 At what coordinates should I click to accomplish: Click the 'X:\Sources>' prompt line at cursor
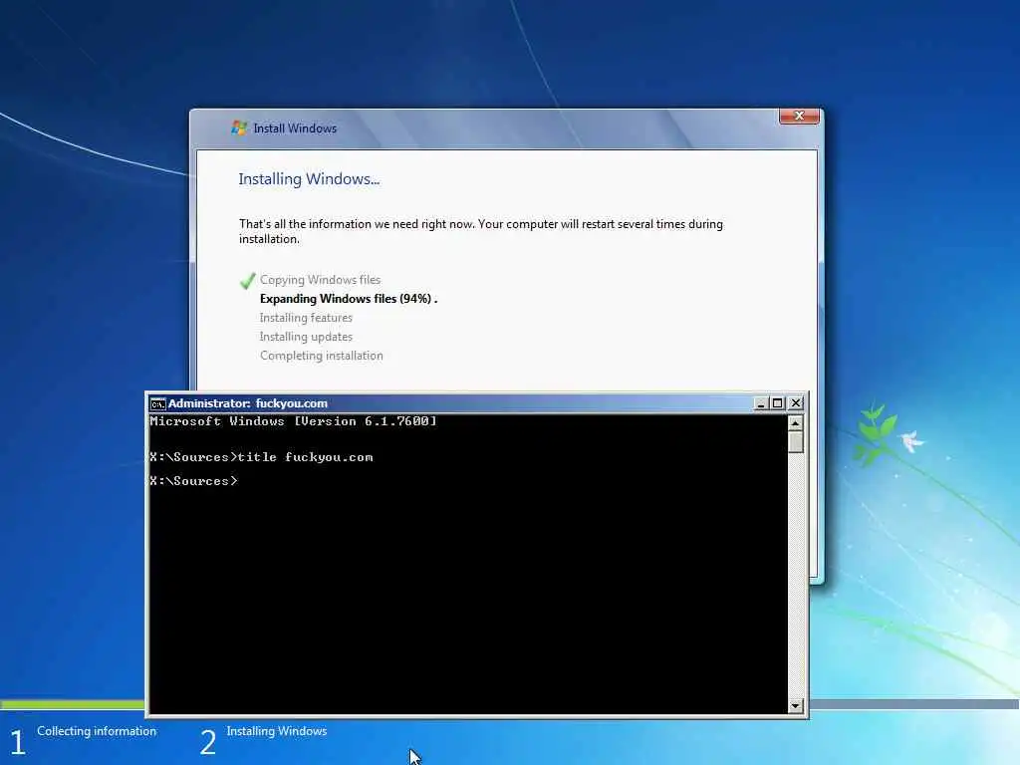pyautogui.click(x=194, y=481)
